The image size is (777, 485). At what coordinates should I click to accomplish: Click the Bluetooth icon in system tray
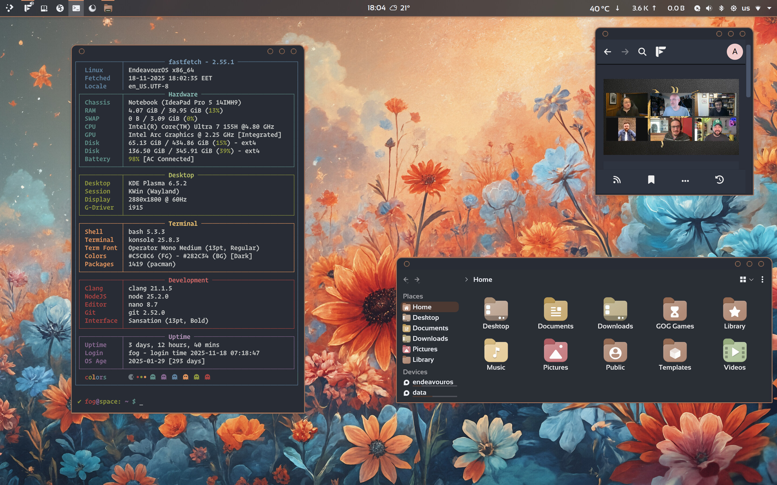[721, 8]
